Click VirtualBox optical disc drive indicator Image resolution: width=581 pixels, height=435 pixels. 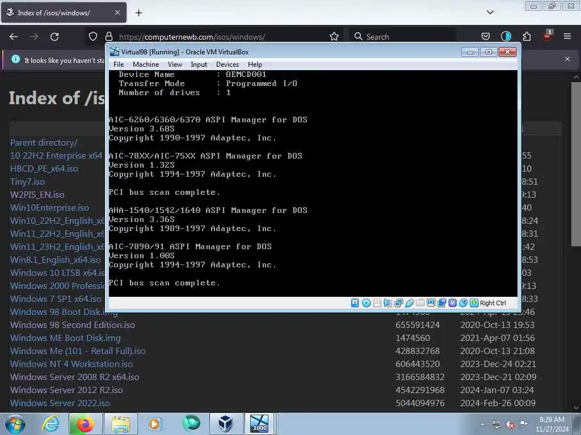[x=366, y=303]
